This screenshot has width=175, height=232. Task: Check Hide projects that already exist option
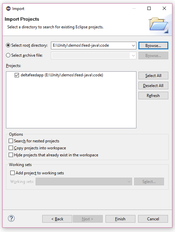(x=11, y=155)
